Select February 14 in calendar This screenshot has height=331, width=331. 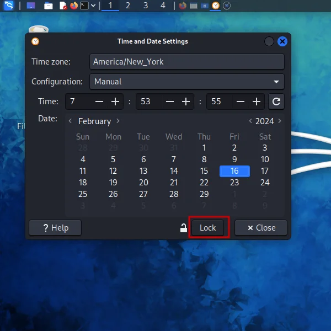[174, 171]
